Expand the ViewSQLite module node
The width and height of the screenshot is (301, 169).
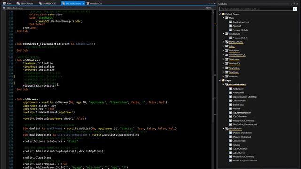[223, 68]
